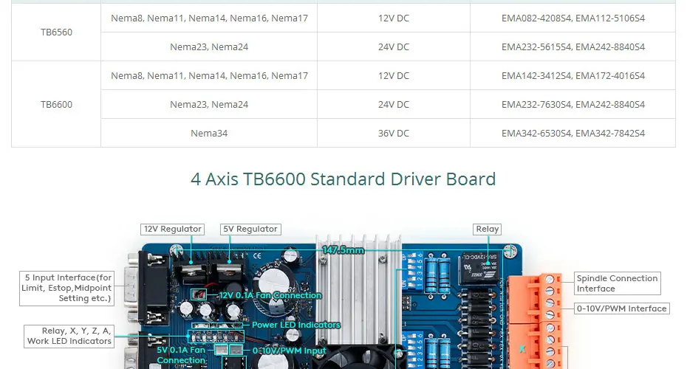The height and width of the screenshot is (369, 687).
Task: Click the 0-10V/PWM Input label
Action: coord(289,351)
